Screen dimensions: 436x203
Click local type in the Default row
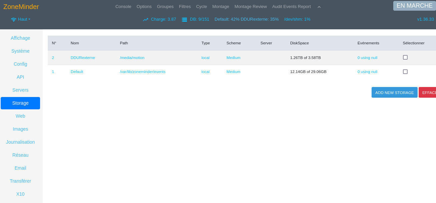coord(205,72)
